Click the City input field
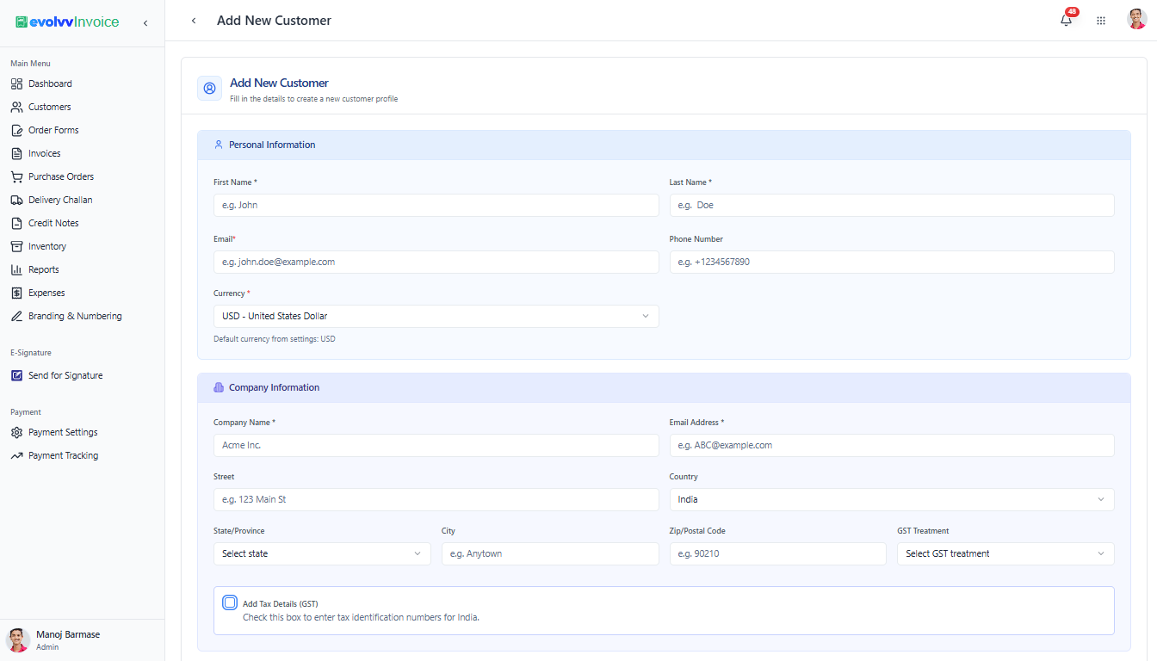This screenshot has height=661, width=1157. pos(550,553)
